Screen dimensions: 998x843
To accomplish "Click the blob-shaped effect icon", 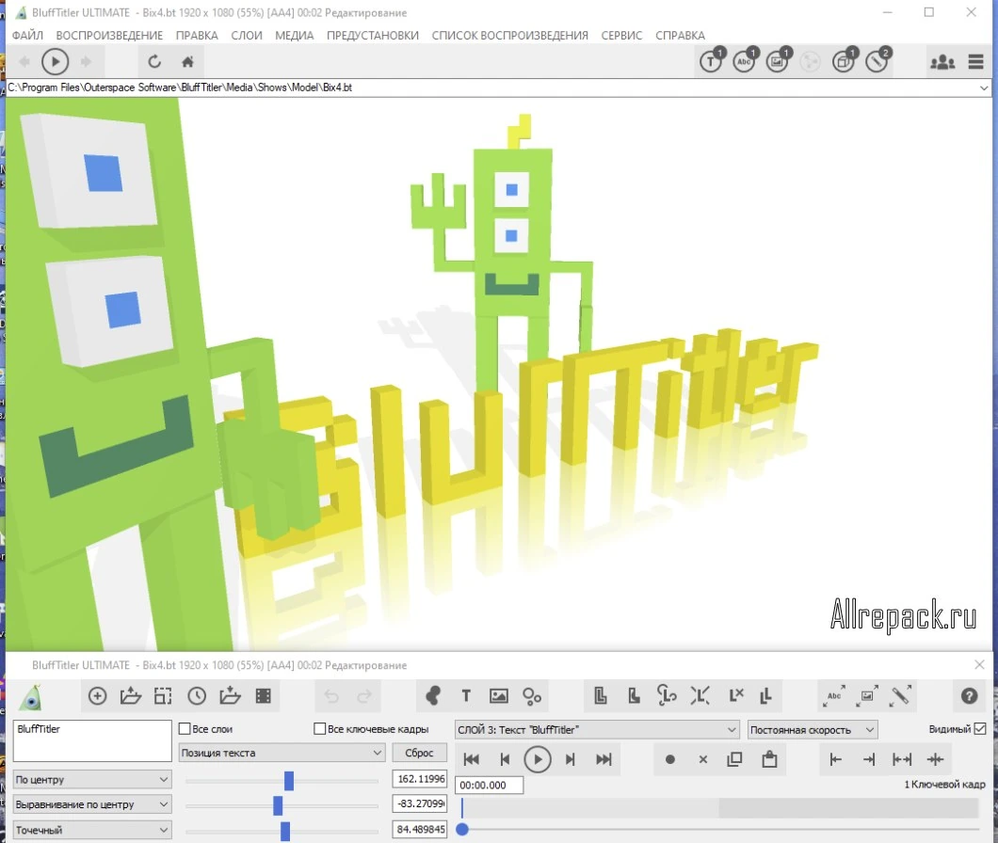I will (433, 696).
